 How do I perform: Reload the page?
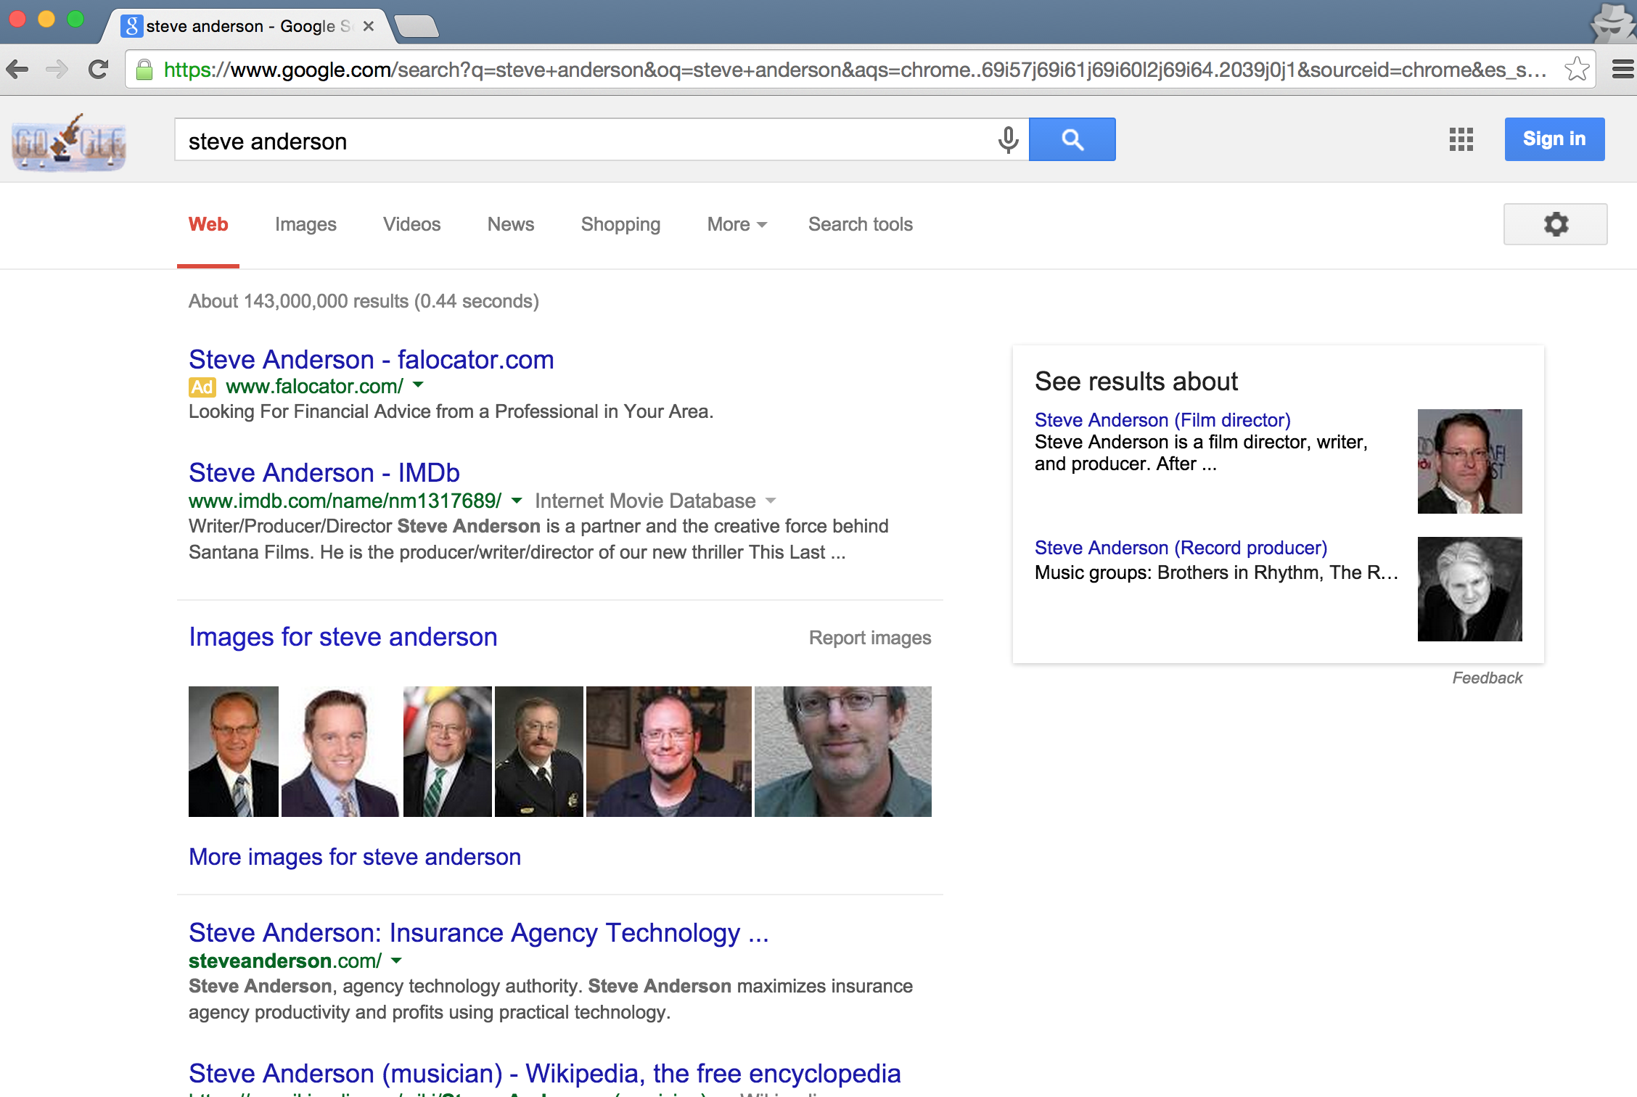pyautogui.click(x=99, y=69)
